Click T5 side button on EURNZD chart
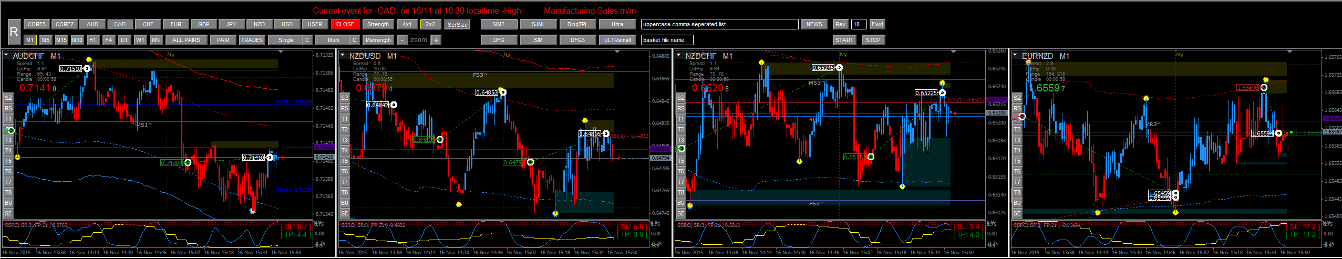This screenshot has height=259, width=1342. (1017, 161)
